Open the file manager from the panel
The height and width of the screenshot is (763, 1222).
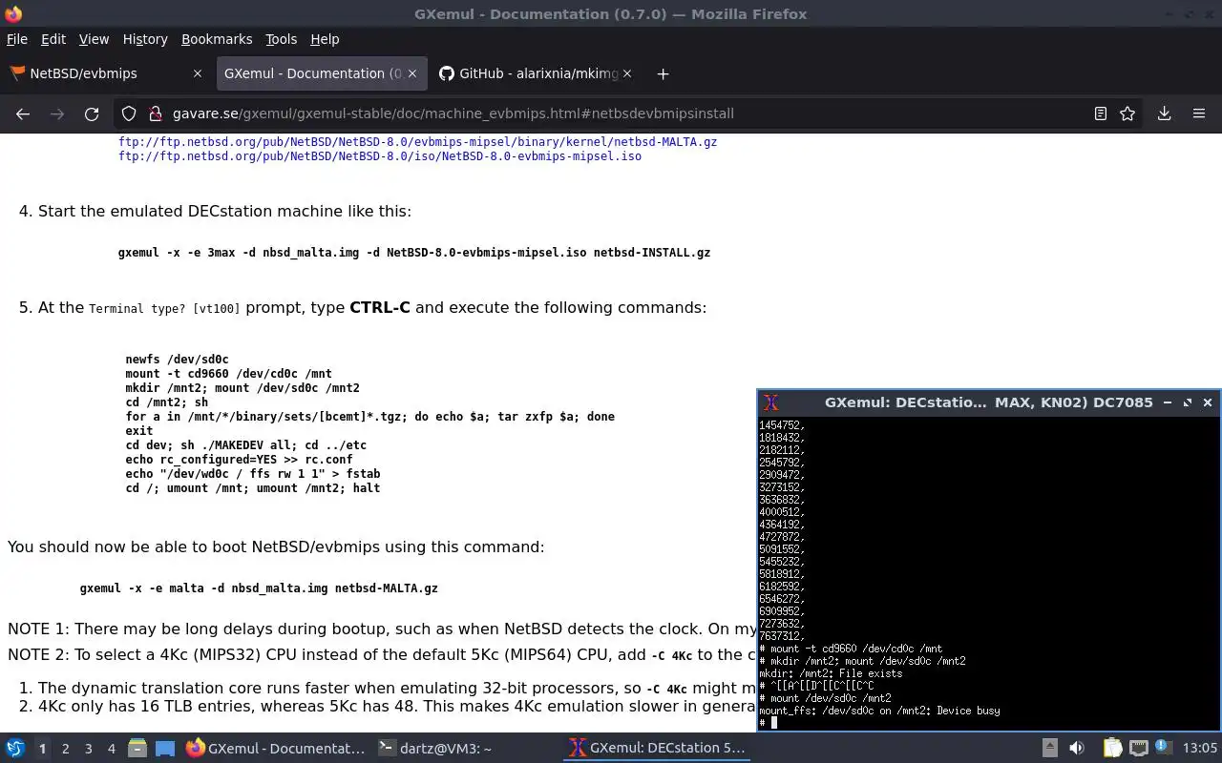(x=137, y=749)
